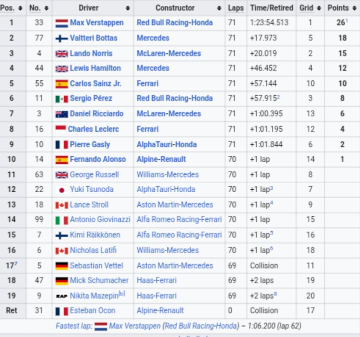The width and height of the screenshot is (360, 337).
Task: Click the Monaco flag beside Charles Leclerc
Action: 61,129
